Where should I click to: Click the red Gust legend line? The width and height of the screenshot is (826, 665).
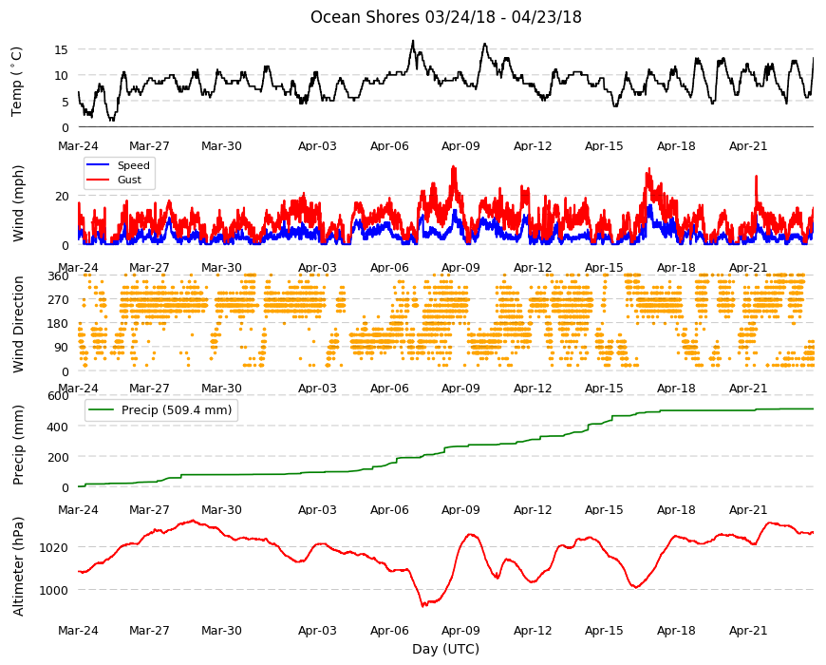click(x=98, y=180)
